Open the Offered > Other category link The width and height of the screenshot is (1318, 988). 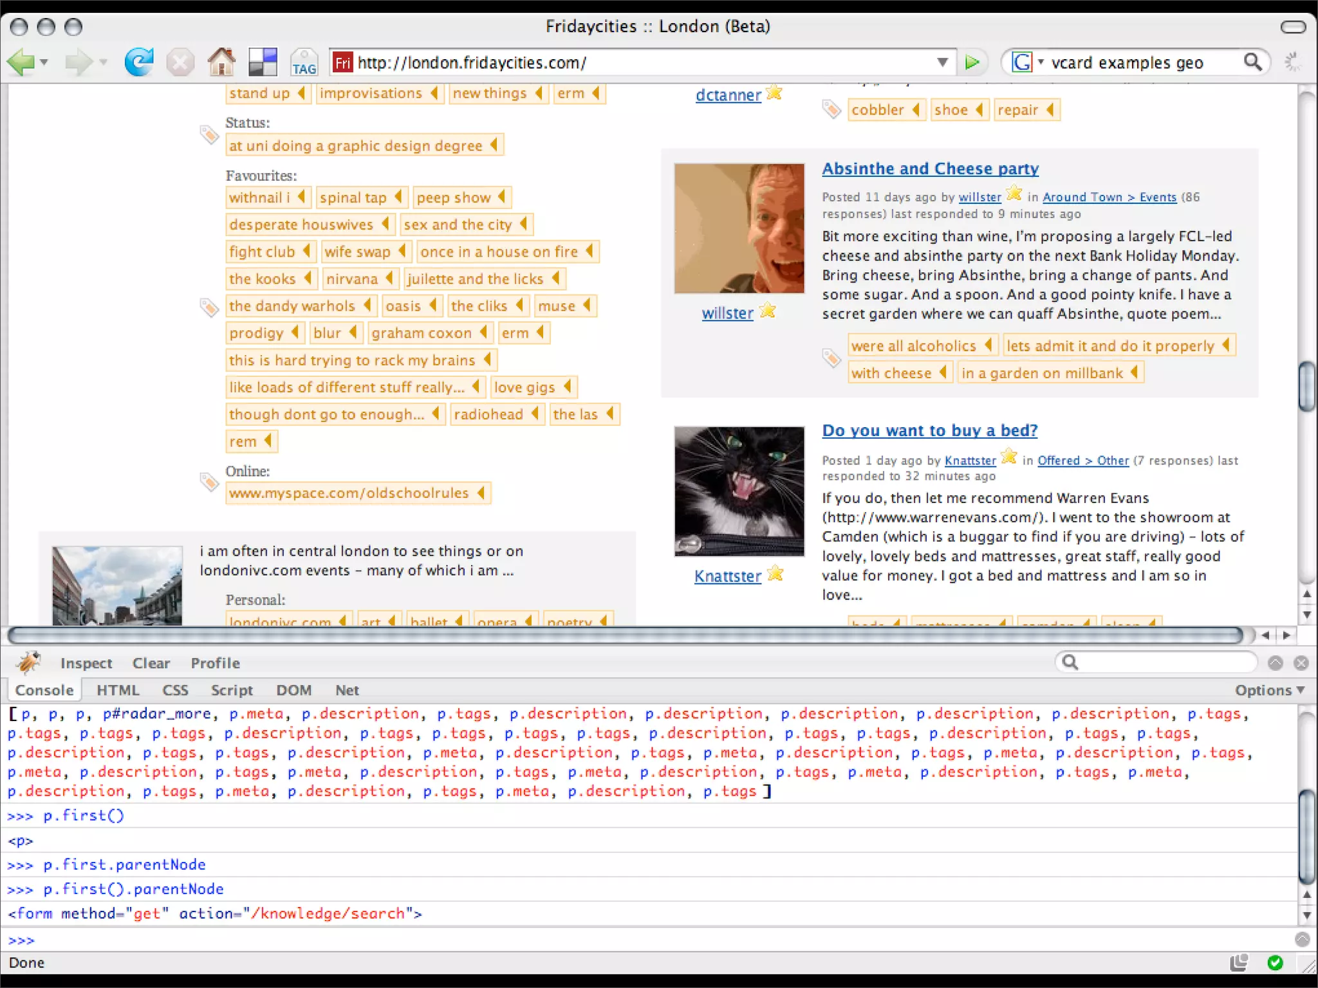click(x=1083, y=461)
